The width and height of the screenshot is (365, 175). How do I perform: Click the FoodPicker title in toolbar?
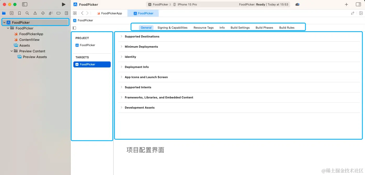[89, 4]
